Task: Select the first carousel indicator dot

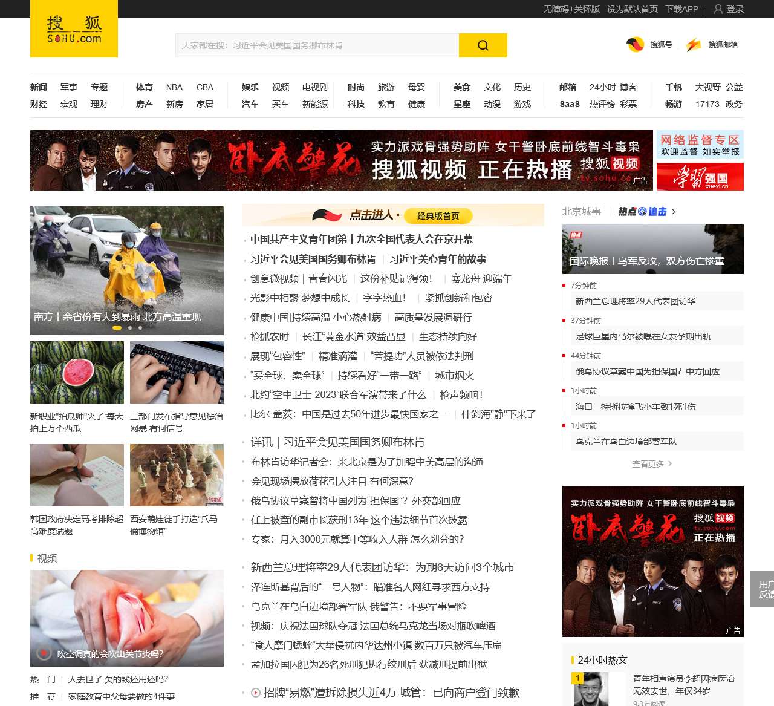Action: (x=117, y=328)
